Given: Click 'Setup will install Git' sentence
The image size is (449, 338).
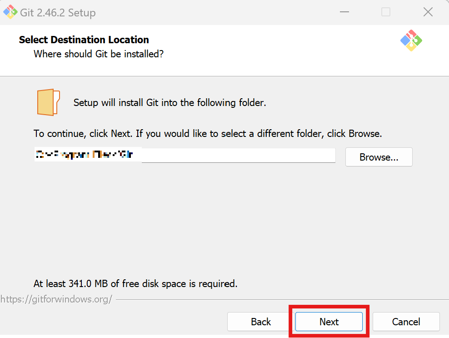Looking at the screenshot, I should click(170, 103).
